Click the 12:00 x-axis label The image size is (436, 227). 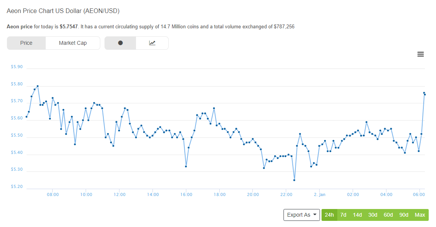click(119, 194)
